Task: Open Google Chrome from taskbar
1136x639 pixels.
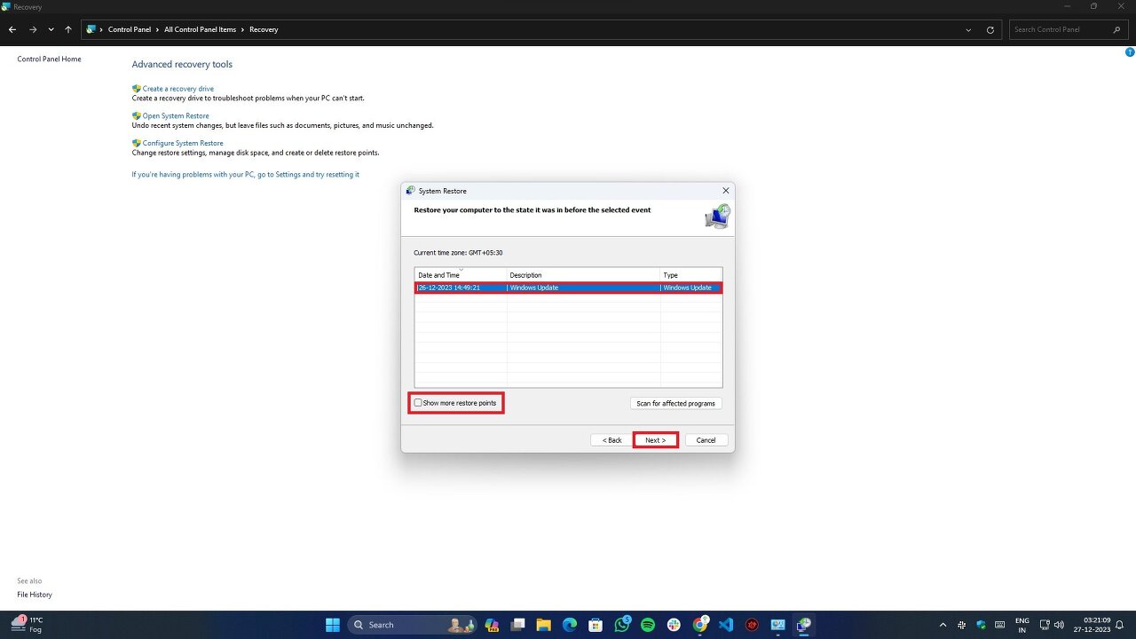Action: [x=700, y=625]
